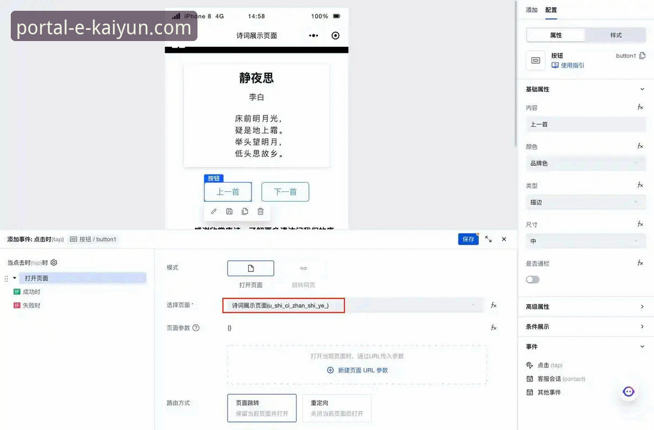Toggle the 是否通栏 switch
The height and width of the screenshot is (430, 654).
[x=533, y=280]
